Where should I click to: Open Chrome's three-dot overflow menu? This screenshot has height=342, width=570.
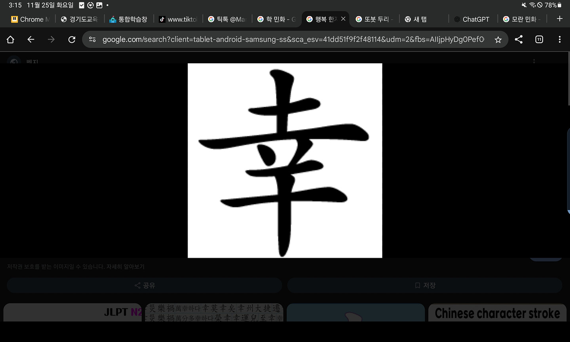(x=559, y=39)
